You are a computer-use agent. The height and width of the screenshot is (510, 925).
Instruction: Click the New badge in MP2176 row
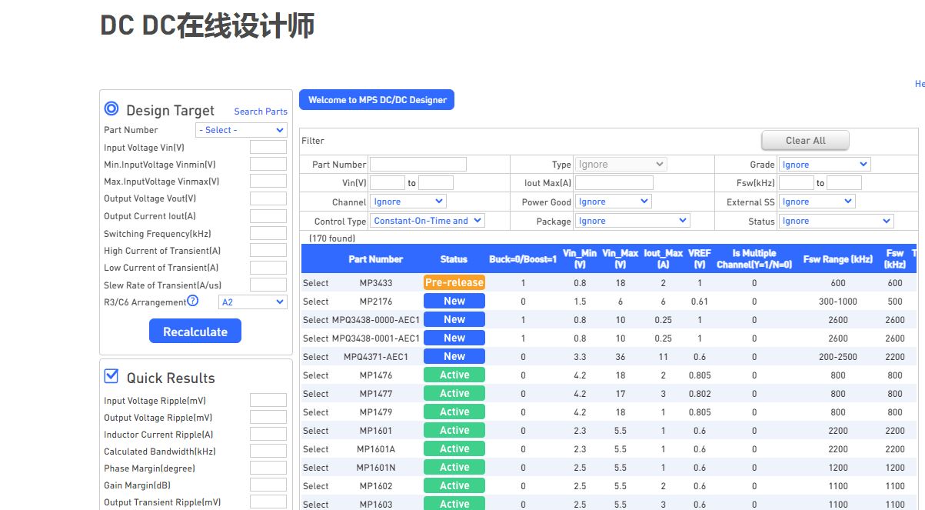[454, 301]
